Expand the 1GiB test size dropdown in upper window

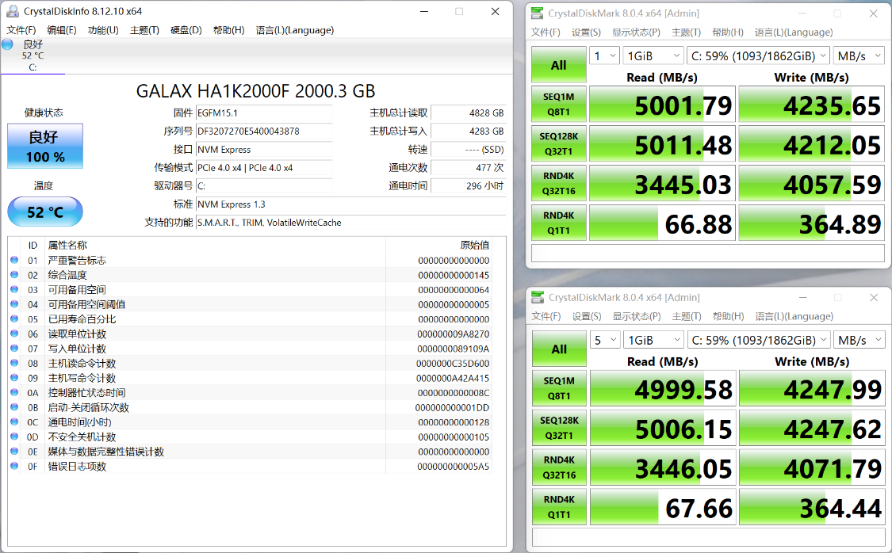coord(653,55)
